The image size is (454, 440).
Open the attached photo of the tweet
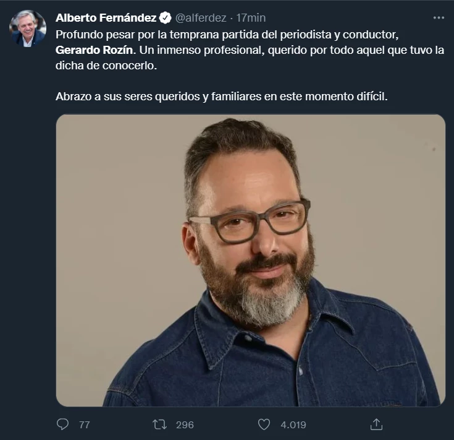click(250, 260)
